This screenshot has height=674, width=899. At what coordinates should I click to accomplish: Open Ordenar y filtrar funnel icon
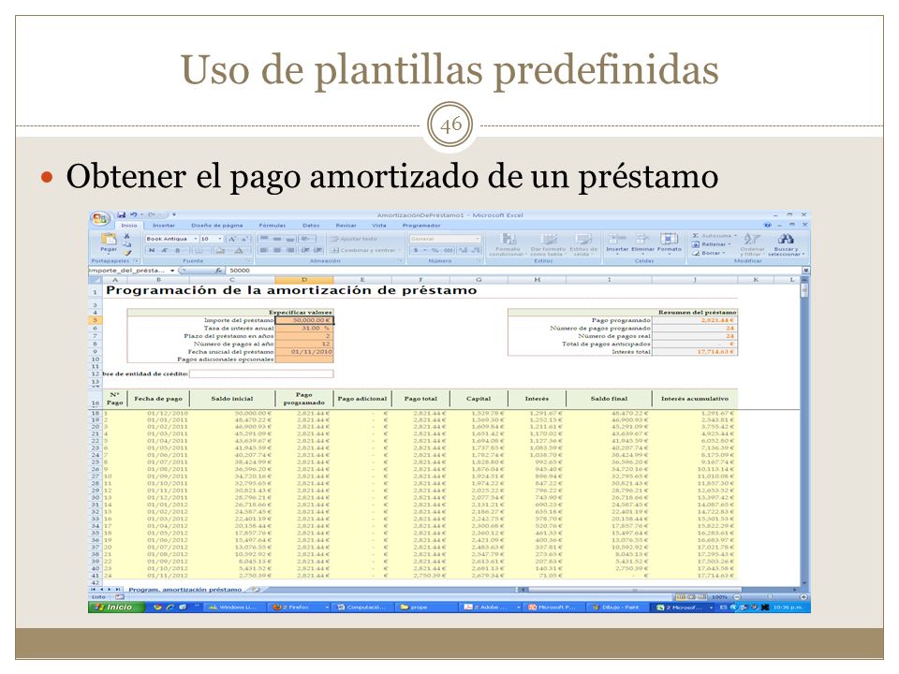(752, 243)
